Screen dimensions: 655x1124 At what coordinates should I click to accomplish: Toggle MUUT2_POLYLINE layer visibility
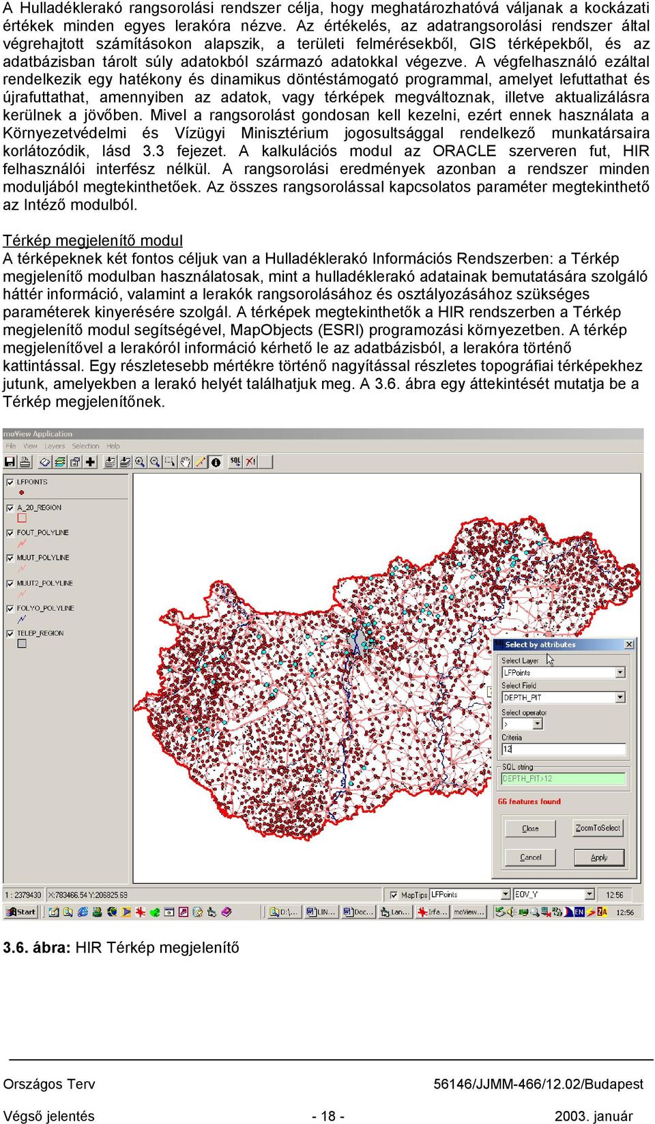point(10,583)
